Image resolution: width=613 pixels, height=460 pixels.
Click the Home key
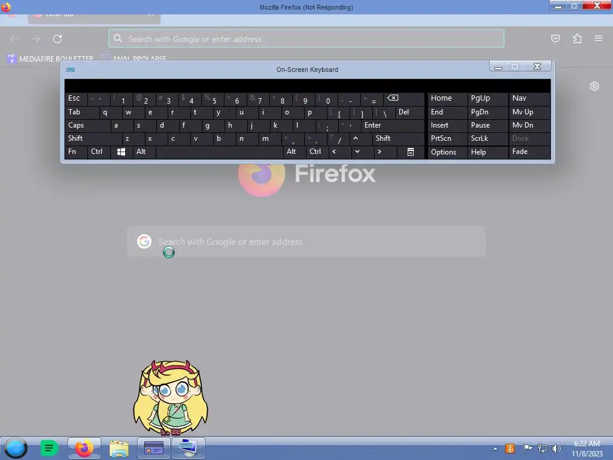[447, 98]
